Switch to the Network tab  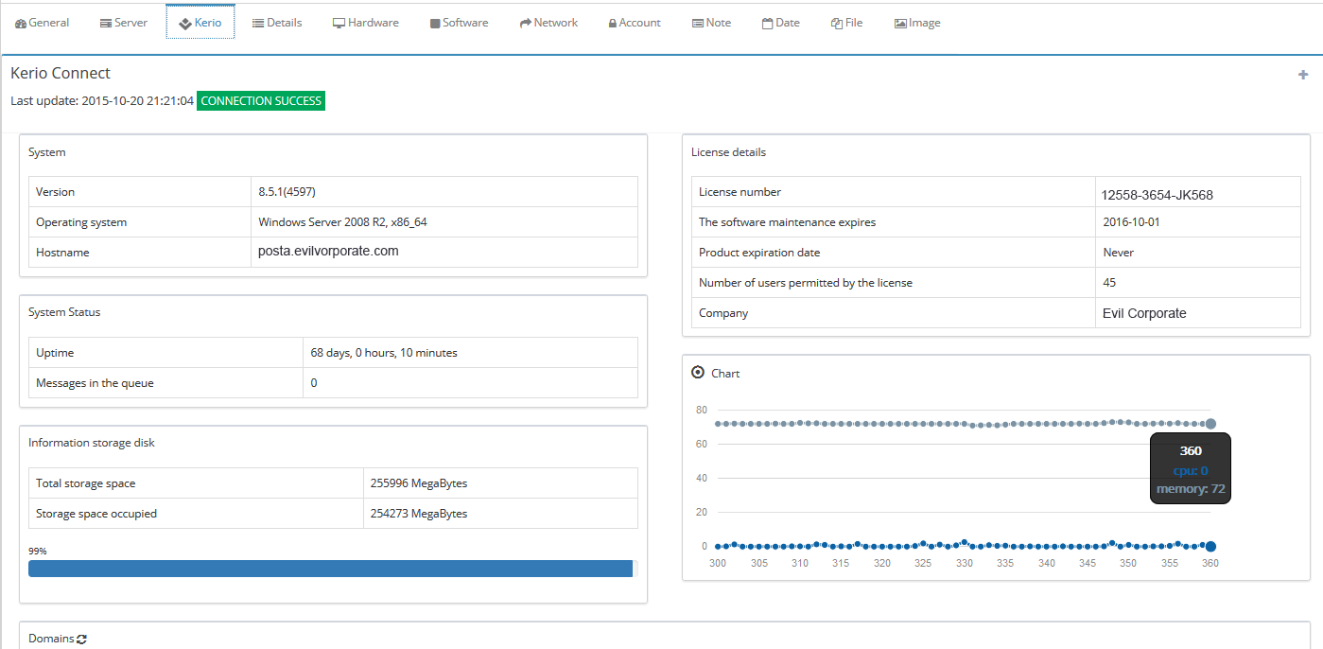[548, 23]
